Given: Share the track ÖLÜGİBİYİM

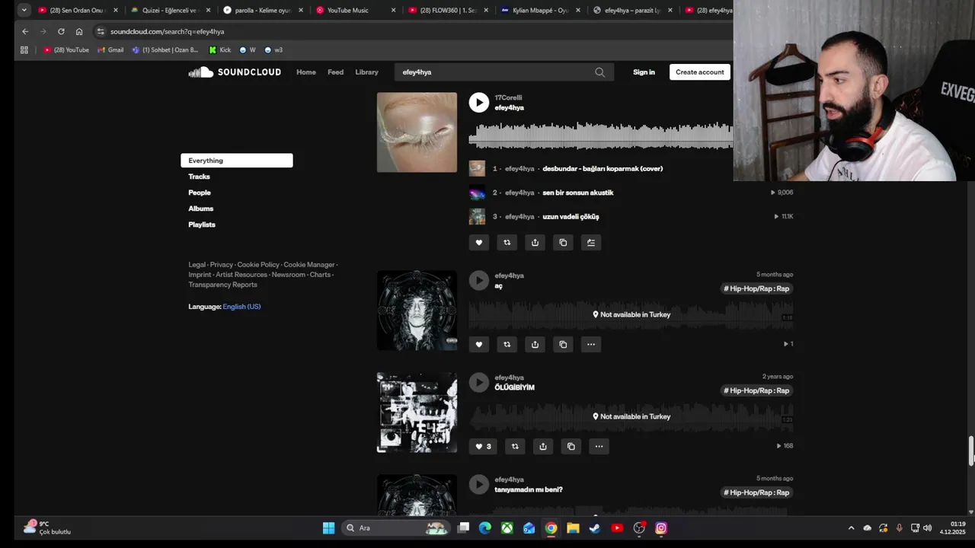Looking at the screenshot, I should [543, 447].
